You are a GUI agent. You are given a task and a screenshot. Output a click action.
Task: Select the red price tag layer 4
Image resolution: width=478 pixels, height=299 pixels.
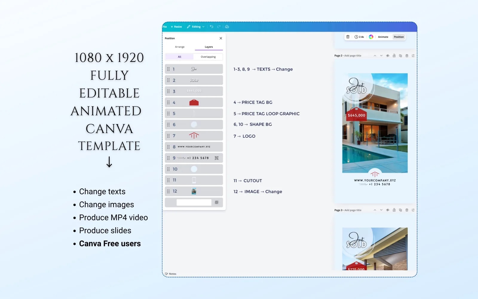pyautogui.click(x=194, y=102)
